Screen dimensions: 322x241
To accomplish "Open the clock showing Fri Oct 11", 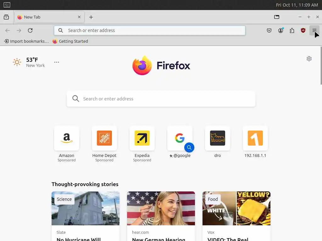I will pos(297,5).
